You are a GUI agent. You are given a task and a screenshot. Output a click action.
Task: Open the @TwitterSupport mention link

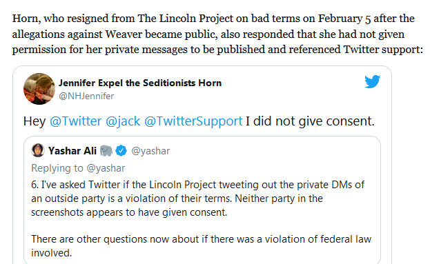tap(193, 121)
